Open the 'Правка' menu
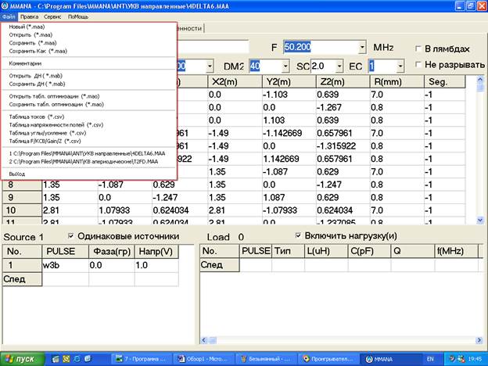 point(29,16)
